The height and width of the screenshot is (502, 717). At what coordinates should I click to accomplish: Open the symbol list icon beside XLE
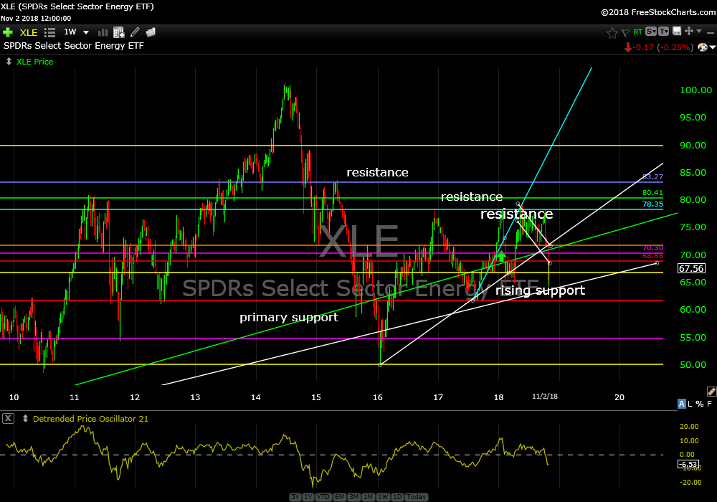(x=50, y=32)
